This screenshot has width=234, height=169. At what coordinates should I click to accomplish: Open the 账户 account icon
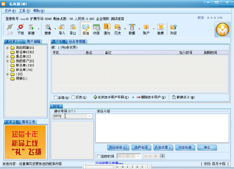pos(146,29)
